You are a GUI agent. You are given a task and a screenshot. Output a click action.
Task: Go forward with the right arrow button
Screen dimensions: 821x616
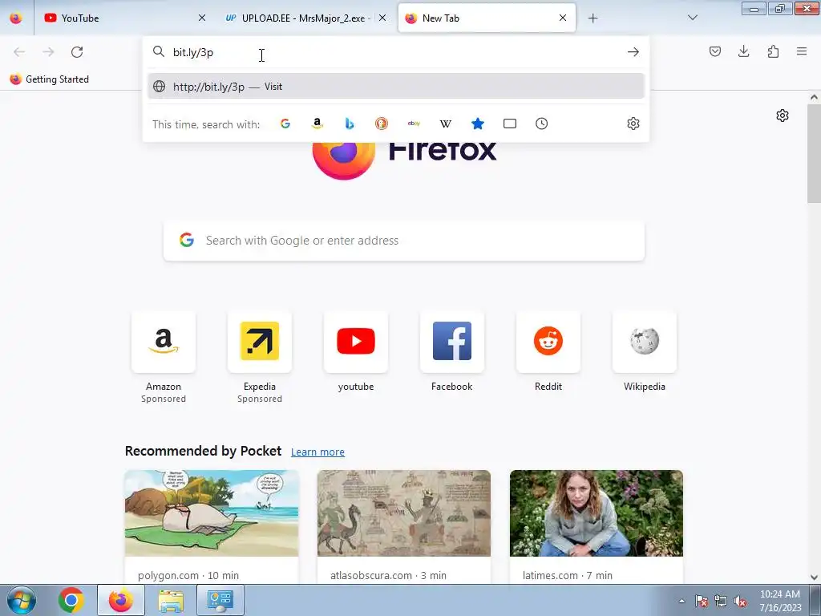pyautogui.click(x=48, y=52)
